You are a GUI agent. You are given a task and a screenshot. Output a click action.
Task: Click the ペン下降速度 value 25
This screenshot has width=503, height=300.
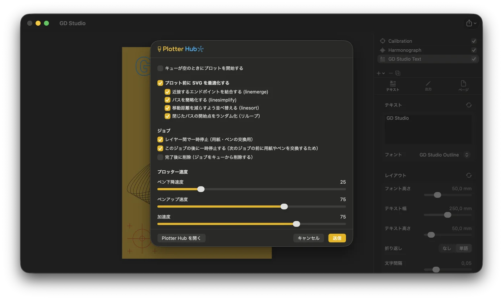tap(343, 182)
